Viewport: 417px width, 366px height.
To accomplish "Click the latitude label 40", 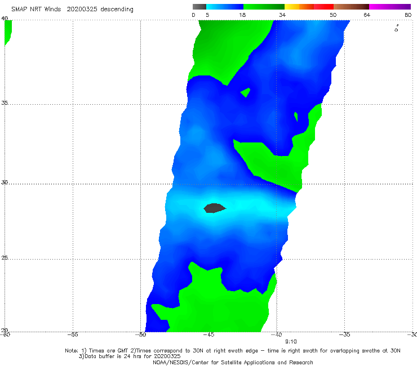I will click(5, 18).
